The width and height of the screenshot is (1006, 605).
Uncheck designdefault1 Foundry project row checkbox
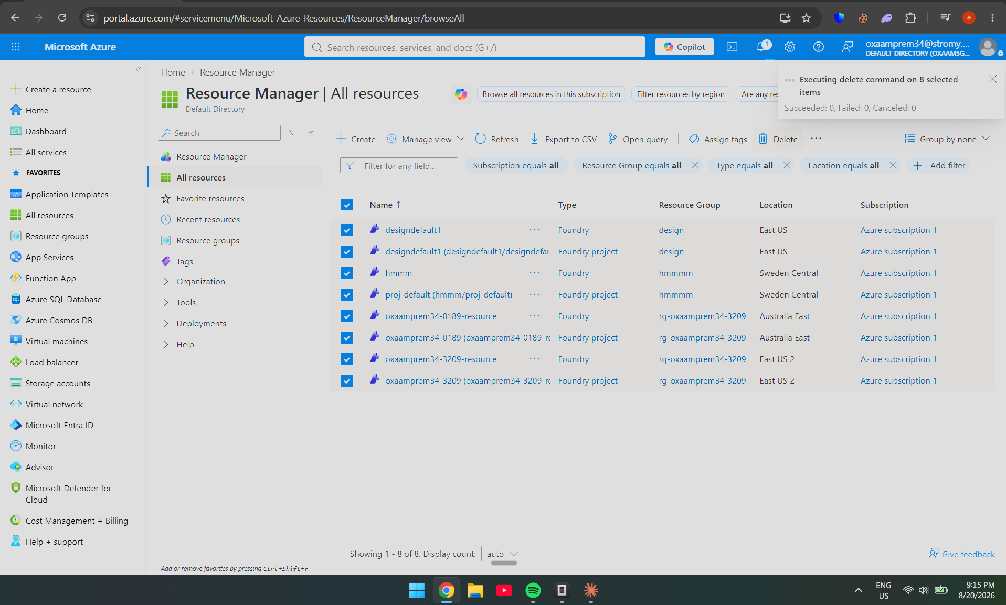346,251
